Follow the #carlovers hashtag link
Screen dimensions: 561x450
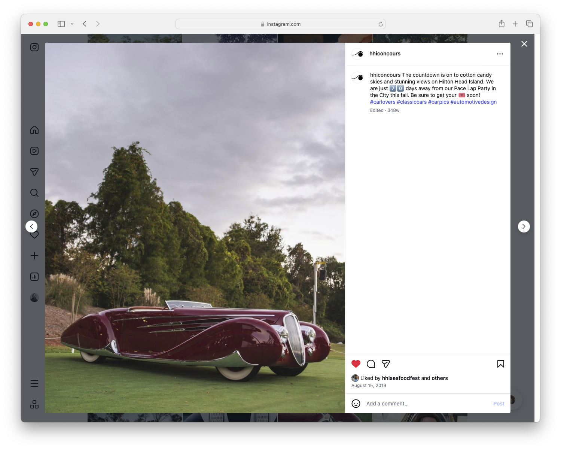(x=382, y=102)
